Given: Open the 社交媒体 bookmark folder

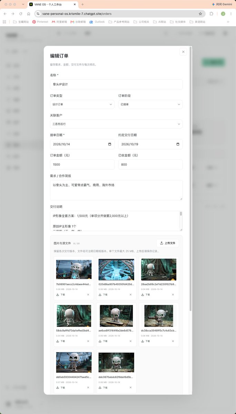Looking at the screenshot, I should (178, 22).
